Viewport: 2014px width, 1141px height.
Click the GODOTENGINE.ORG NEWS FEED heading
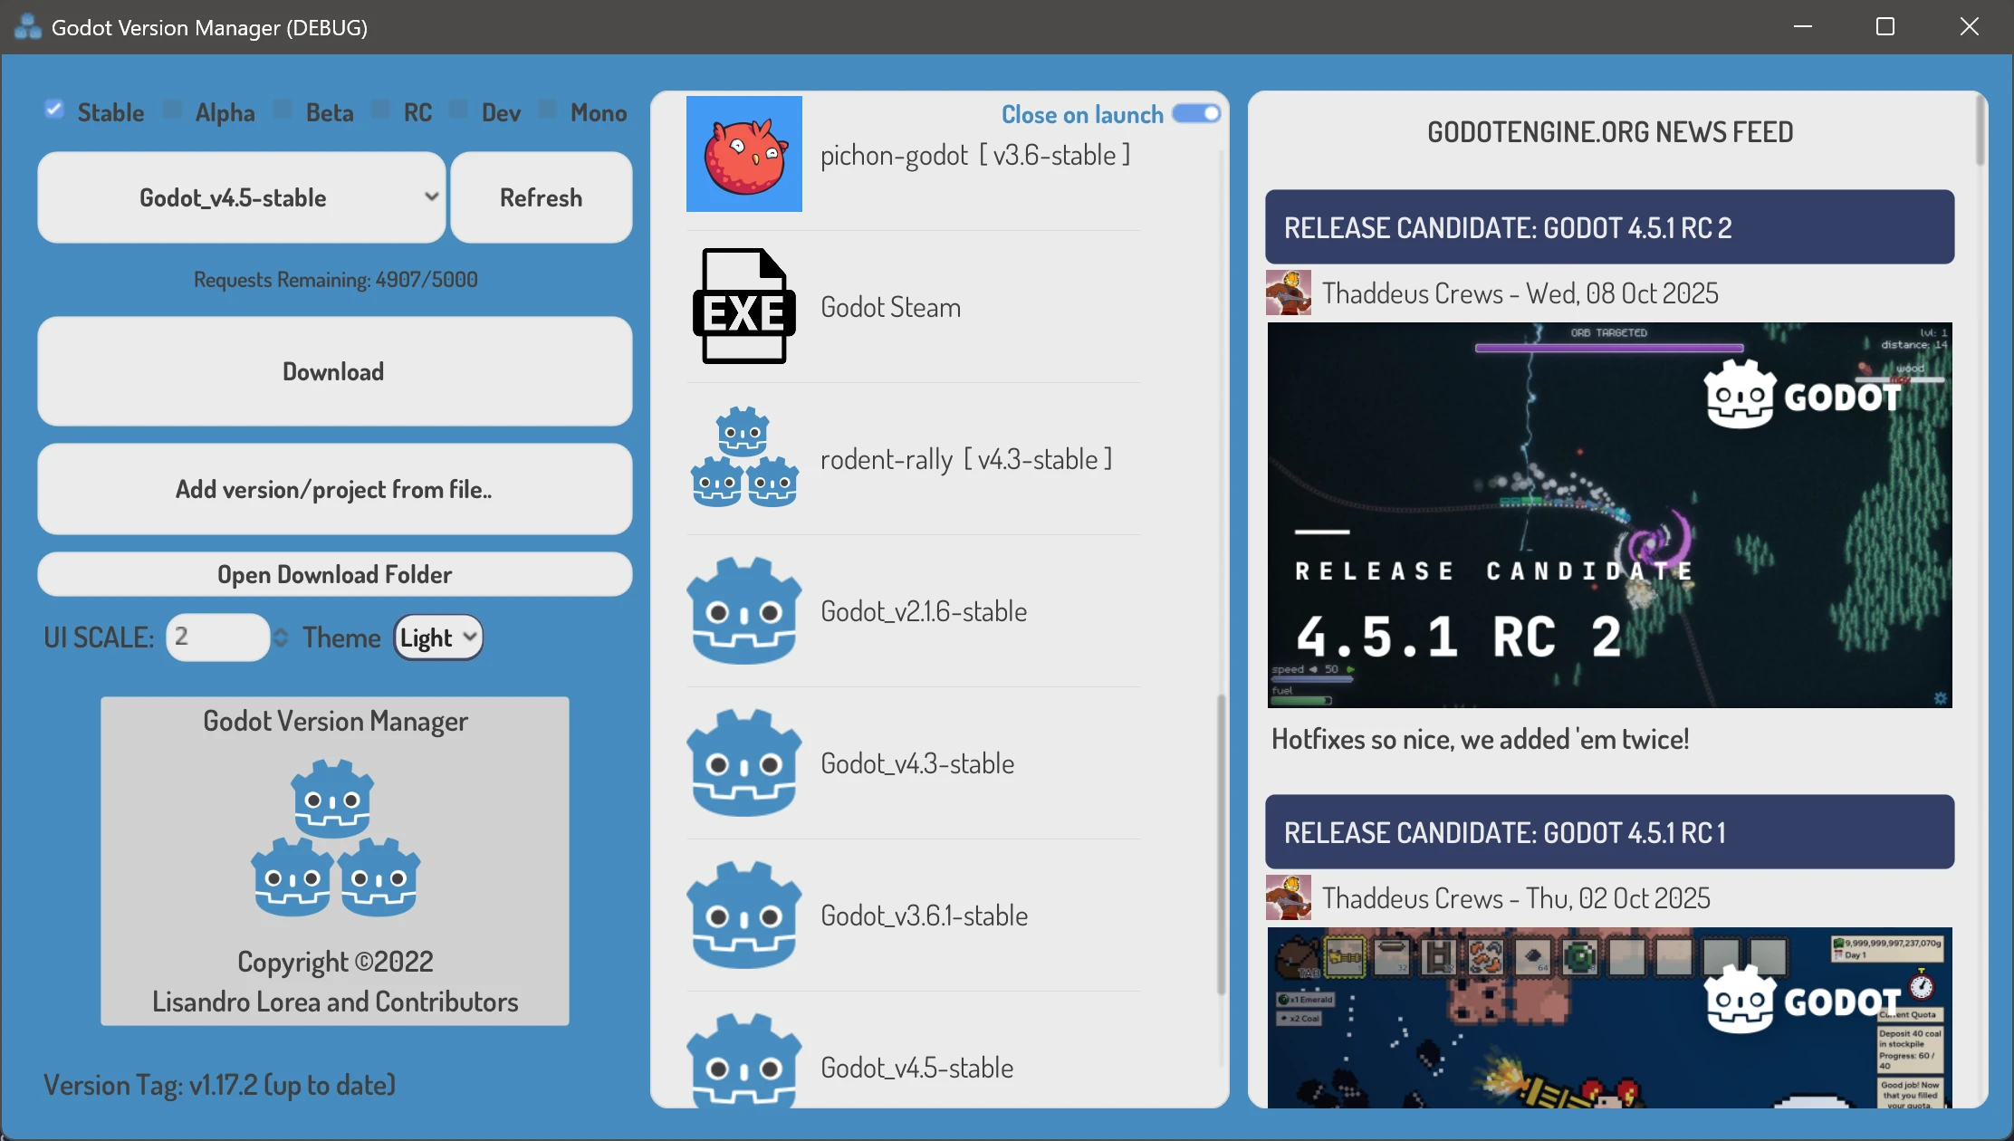(x=1610, y=132)
